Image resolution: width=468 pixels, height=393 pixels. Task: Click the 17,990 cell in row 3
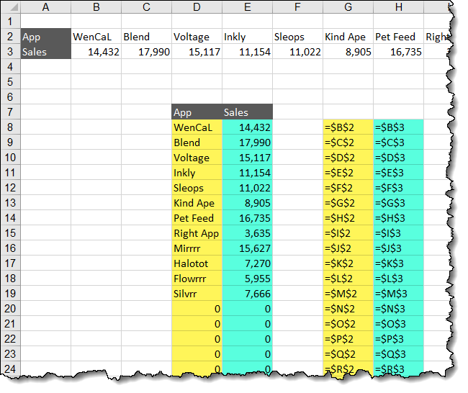click(x=146, y=52)
